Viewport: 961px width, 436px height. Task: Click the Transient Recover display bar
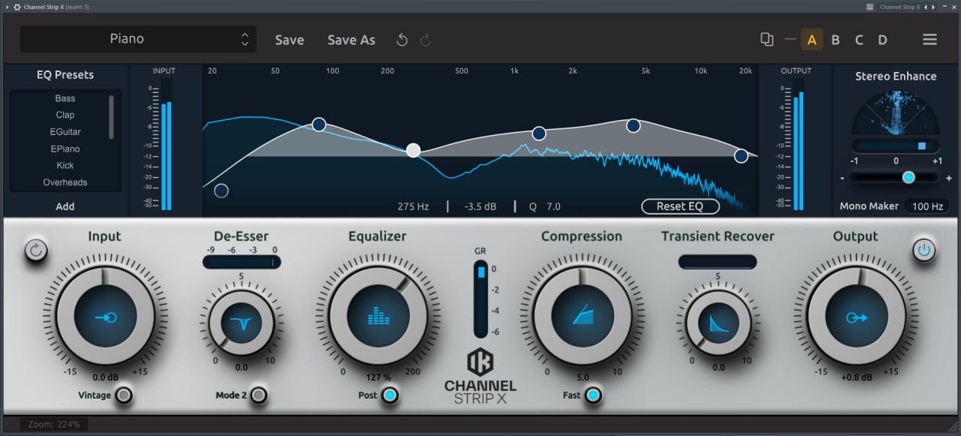coord(717,262)
